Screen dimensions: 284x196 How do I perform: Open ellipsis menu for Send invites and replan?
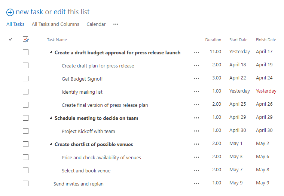[x=196, y=184]
